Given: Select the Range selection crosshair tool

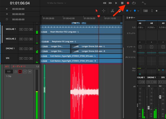Looking at the screenshot, I should pyautogui.click(x=104, y=11).
